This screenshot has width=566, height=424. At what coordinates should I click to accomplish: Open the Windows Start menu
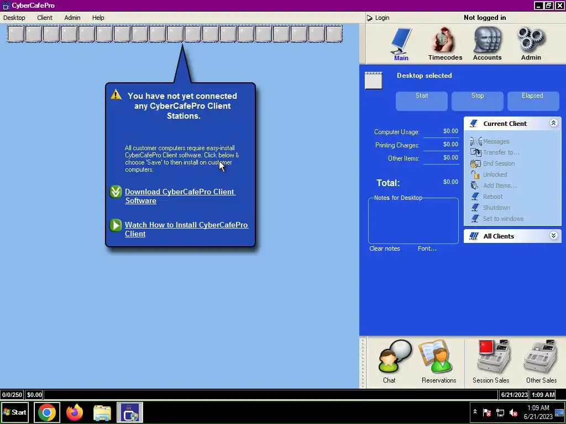pyautogui.click(x=15, y=412)
